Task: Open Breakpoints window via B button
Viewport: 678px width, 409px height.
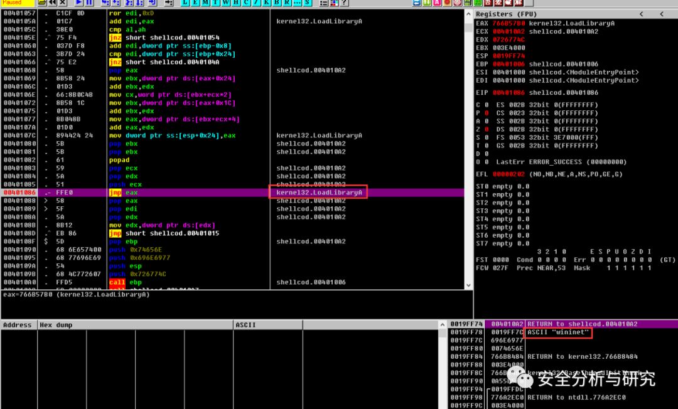Action: tap(277, 3)
